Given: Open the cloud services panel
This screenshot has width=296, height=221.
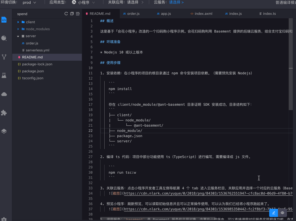Looking at the screenshot, I should [x=4, y=94].
